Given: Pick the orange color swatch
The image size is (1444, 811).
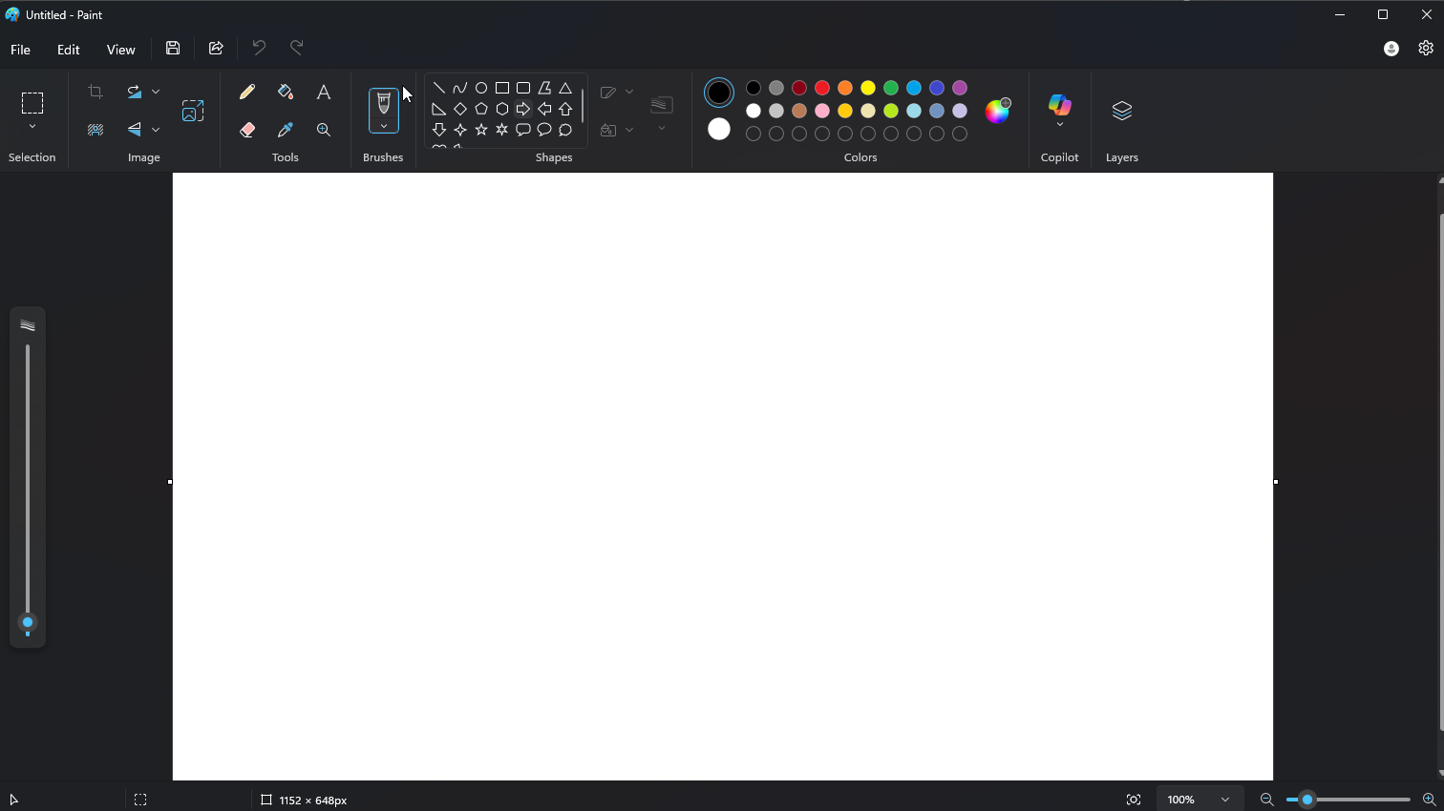Looking at the screenshot, I should pyautogui.click(x=845, y=88).
